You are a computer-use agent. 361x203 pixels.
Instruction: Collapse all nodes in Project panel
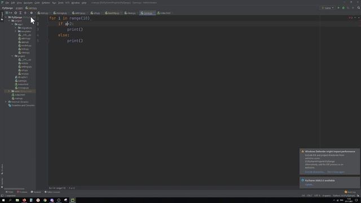pyautogui.click(x=25, y=13)
